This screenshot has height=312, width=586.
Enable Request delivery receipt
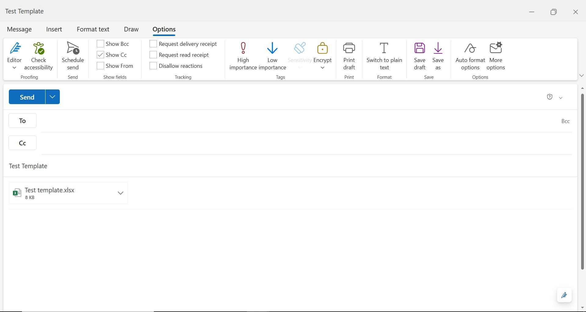click(153, 44)
